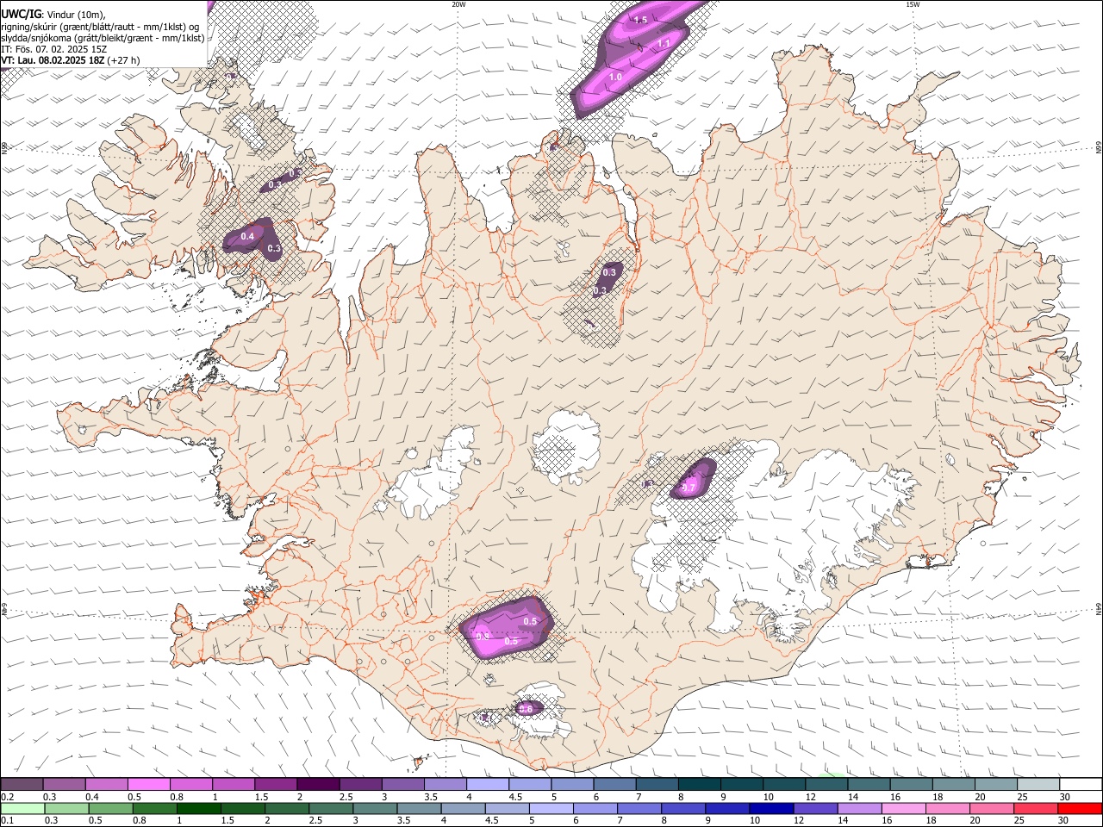Click the 1.1 value in offshore snow band
1103x827 pixels.
click(x=664, y=43)
